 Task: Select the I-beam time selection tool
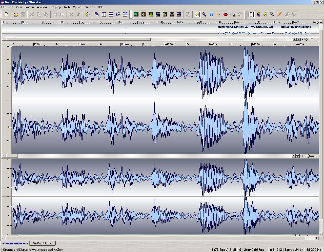pyautogui.click(x=251, y=14)
